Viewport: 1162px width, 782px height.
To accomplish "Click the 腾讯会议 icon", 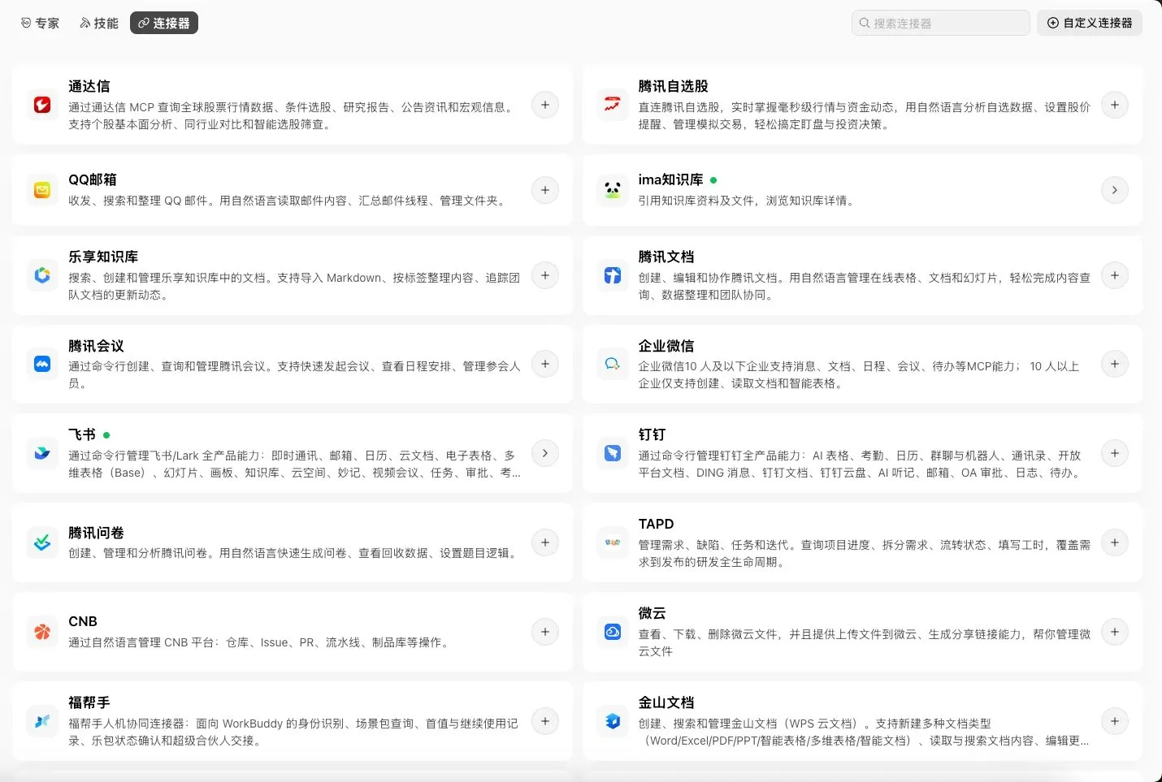I will pos(42,364).
